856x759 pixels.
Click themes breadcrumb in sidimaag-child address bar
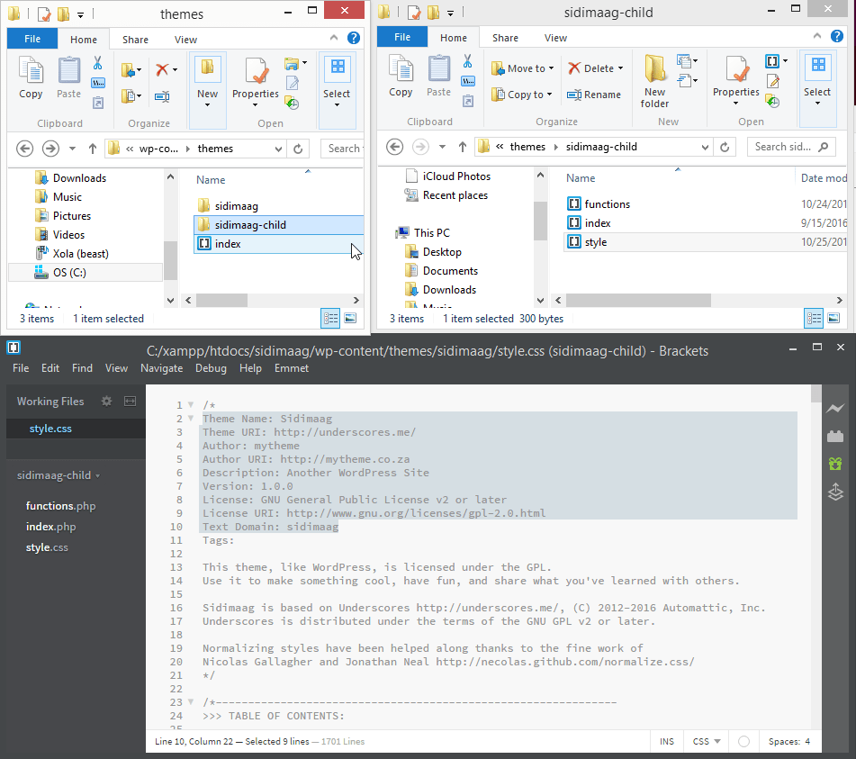tap(527, 147)
